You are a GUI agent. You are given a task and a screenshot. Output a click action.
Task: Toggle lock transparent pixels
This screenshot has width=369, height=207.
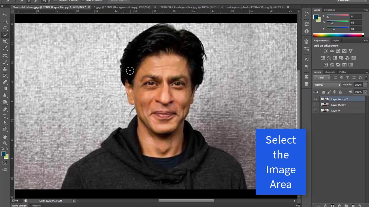(323, 92)
